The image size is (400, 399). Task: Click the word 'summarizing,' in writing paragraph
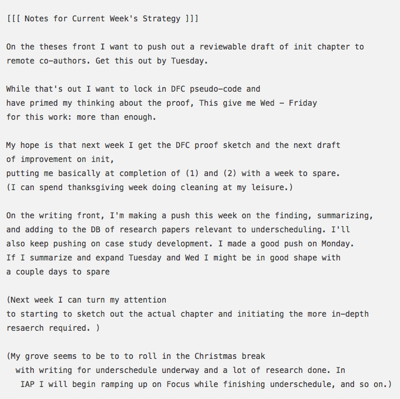coord(345,216)
